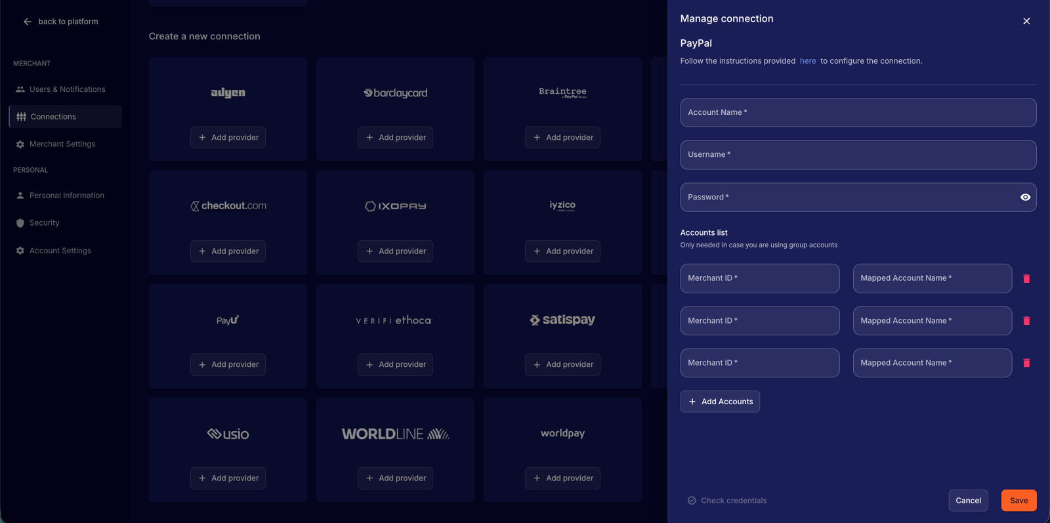Focus the third Mapped Account Name field
Viewport: 1050px width, 523px height.
point(933,363)
